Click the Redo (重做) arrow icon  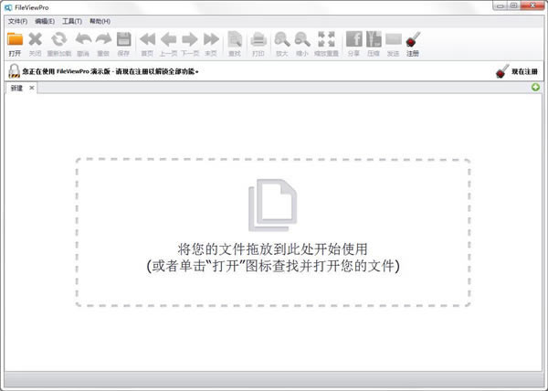click(x=103, y=39)
